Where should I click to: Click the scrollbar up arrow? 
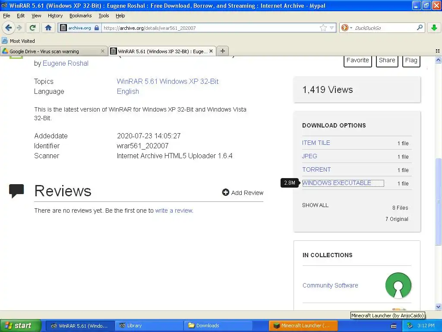click(x=438, y=60)
